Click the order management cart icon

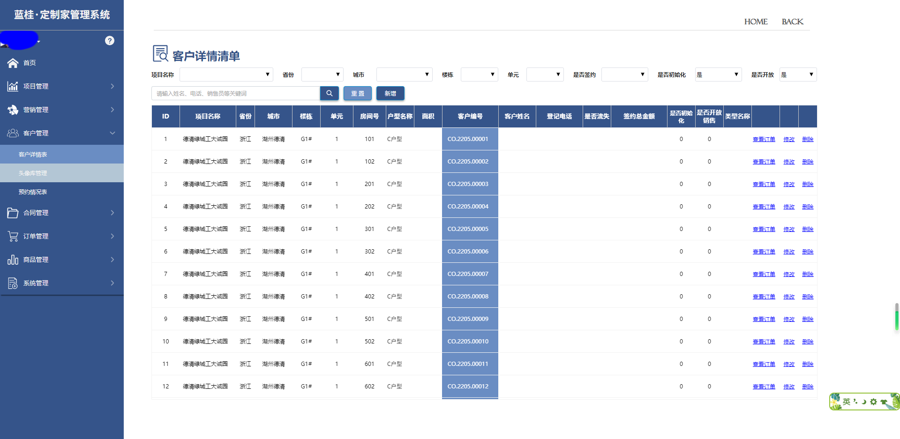tap(13, 236)
